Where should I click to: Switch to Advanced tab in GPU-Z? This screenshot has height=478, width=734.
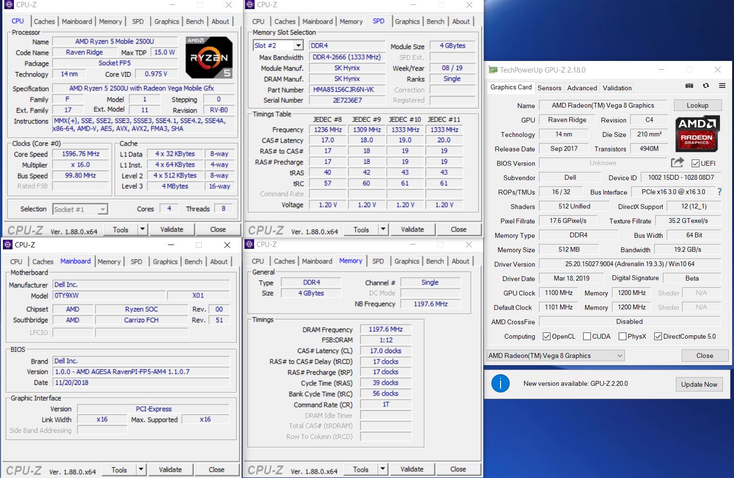click(x=582, y=88)
